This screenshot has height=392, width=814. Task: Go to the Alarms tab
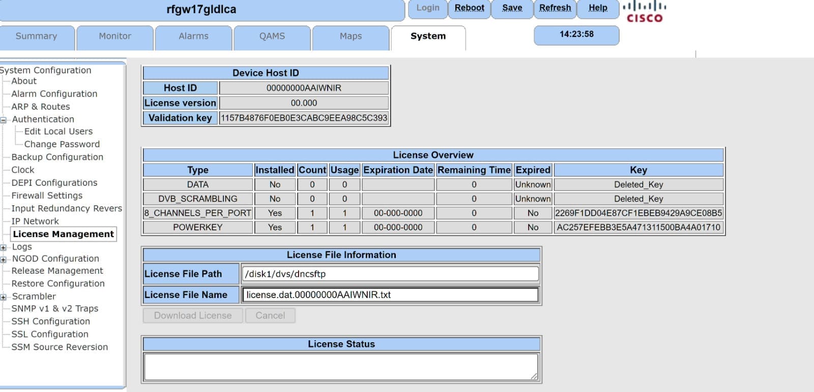(193, 37)
